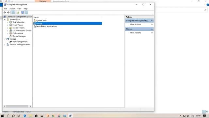This screenshot has width=209, height=118.
Task: Toggle Show/Hide Action Pane toolbar button
Action: click(26, 12)
